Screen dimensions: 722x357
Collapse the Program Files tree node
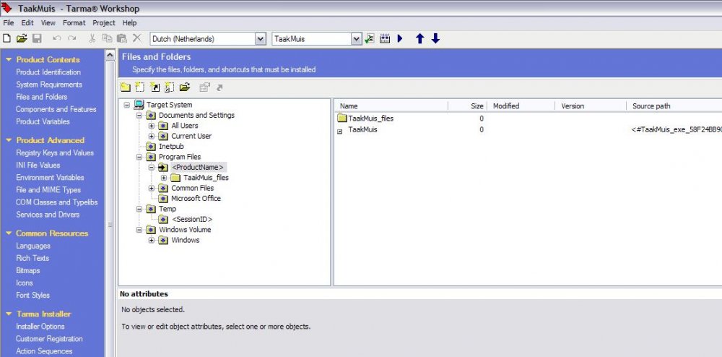[139, 157]
